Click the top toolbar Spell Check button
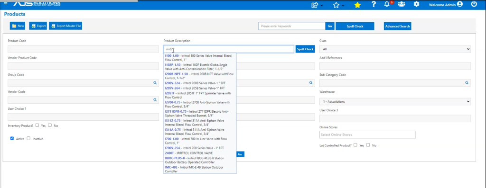The width and height of the screenshot is (486, 188). coord(355,27)
